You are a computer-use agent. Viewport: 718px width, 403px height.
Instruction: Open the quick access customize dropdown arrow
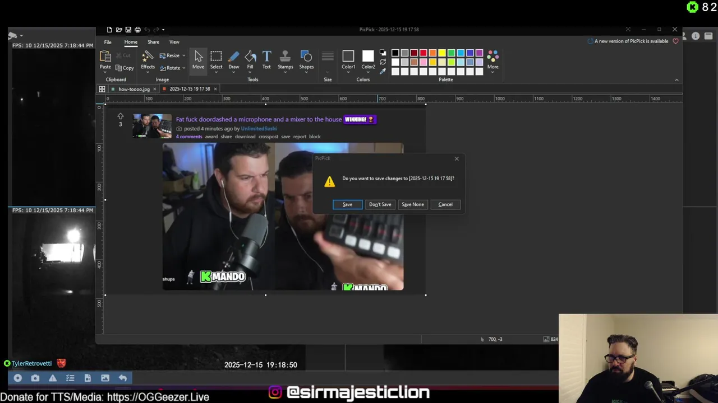pos(163,30)
